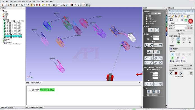Screen dimensions: 195x110
Task: Open the trash can delete tool
Action: [x=153, y=92]
